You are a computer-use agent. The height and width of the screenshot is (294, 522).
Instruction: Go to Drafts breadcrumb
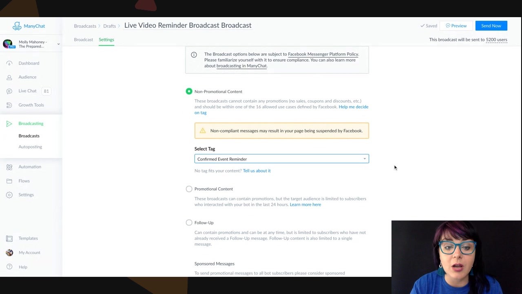pyautogui.click(x=109, y=26)
